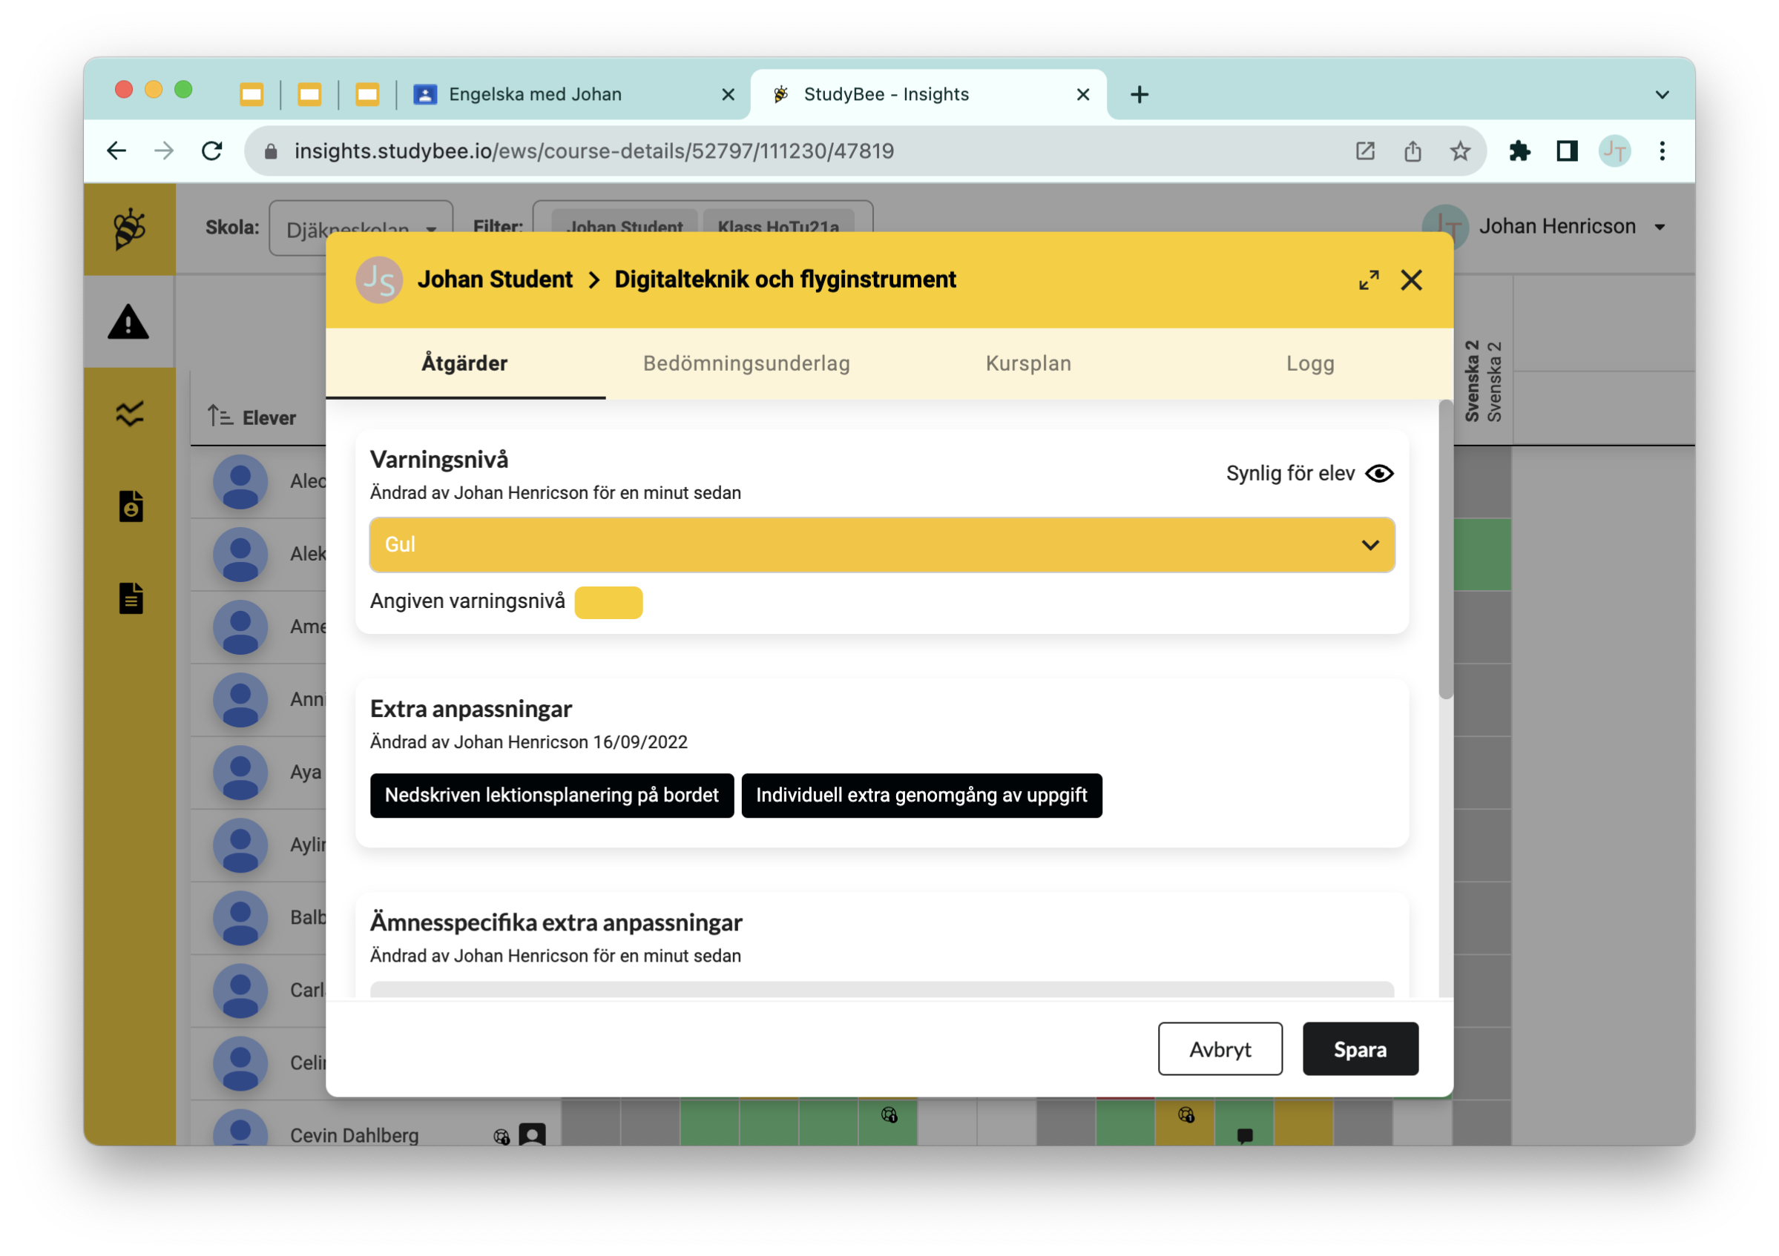Toggle Synlig för elev visibility eye
This screenshot has width=1779, height=1256.
[x=1381, y=473]
